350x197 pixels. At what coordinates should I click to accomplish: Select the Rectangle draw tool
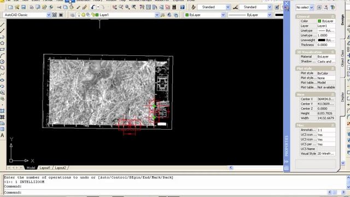pos(2,49)
